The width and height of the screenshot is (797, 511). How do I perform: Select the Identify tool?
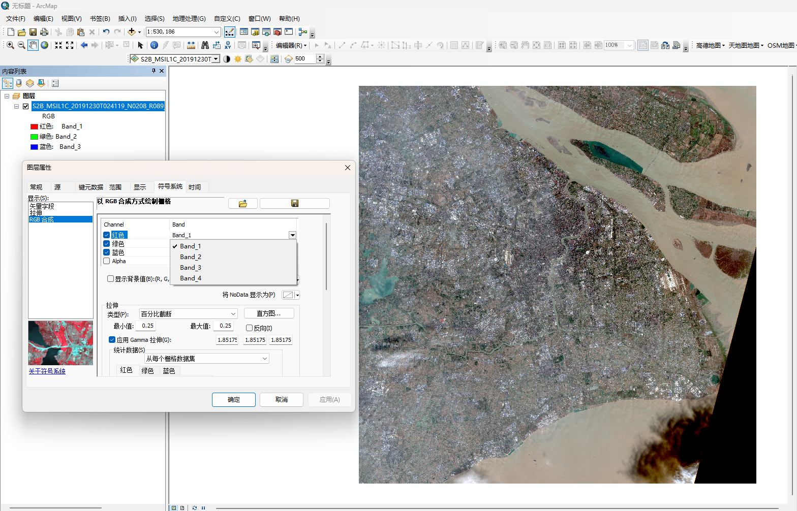(x=154, y=45)
